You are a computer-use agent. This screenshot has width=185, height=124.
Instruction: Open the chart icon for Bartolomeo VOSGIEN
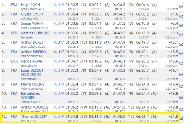tap(181, 98)
